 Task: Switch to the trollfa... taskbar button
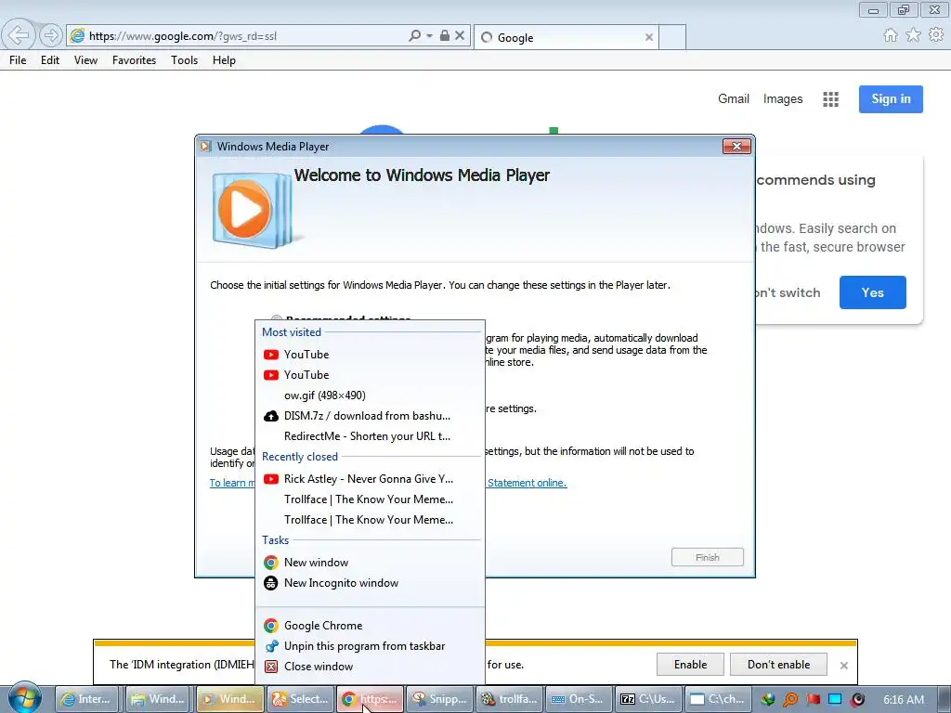click(x=510, y=699)
